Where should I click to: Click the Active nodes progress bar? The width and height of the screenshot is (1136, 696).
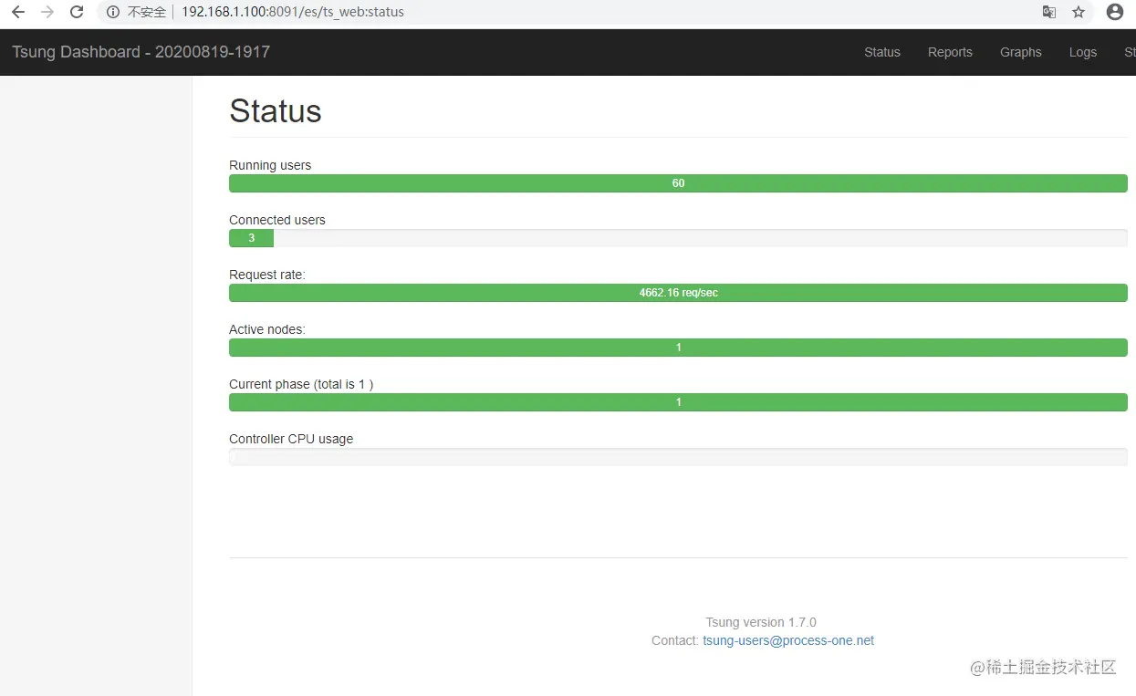point(678,348)
